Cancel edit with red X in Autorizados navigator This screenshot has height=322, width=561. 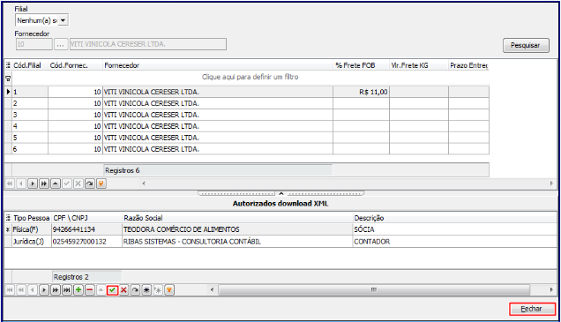tap(123, 289)
